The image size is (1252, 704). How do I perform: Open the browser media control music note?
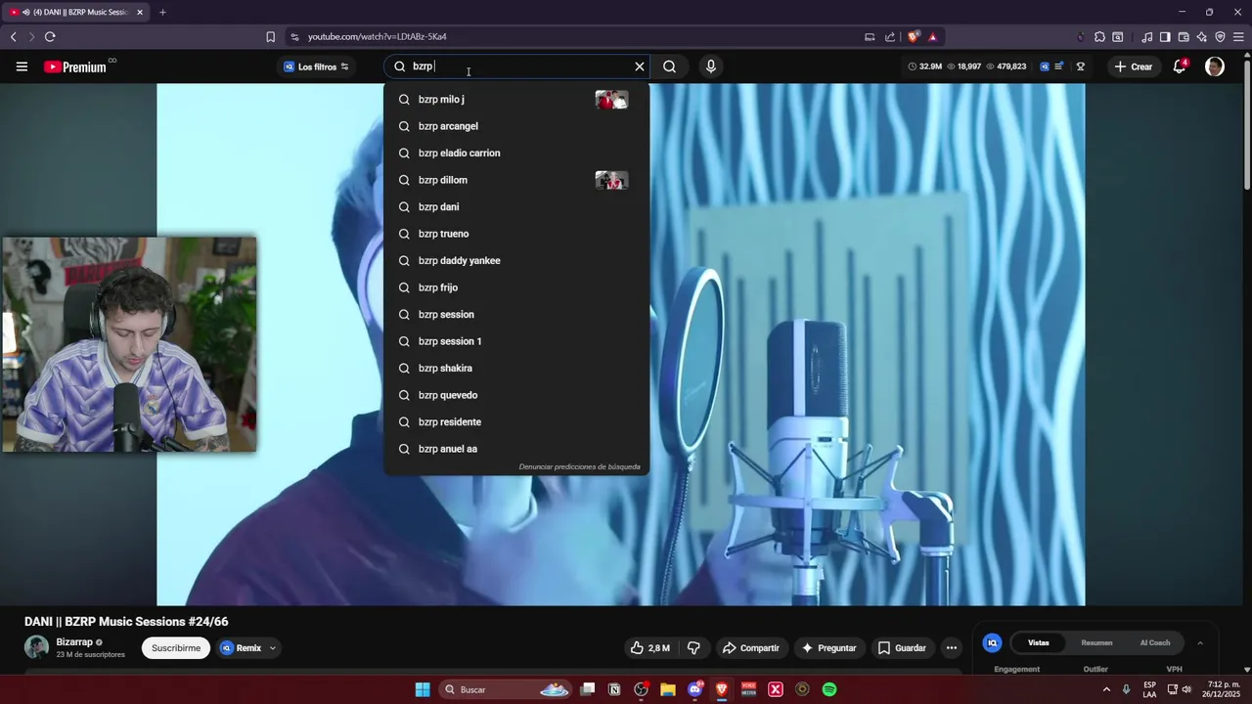point(1147,37)
